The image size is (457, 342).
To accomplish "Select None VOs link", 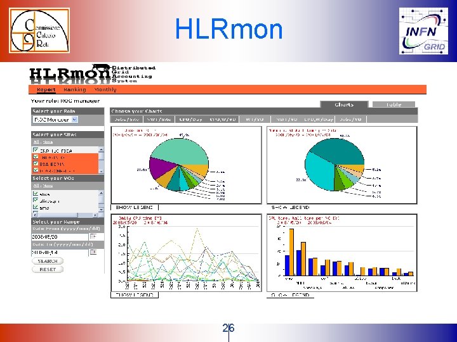I will pos(48,186).
